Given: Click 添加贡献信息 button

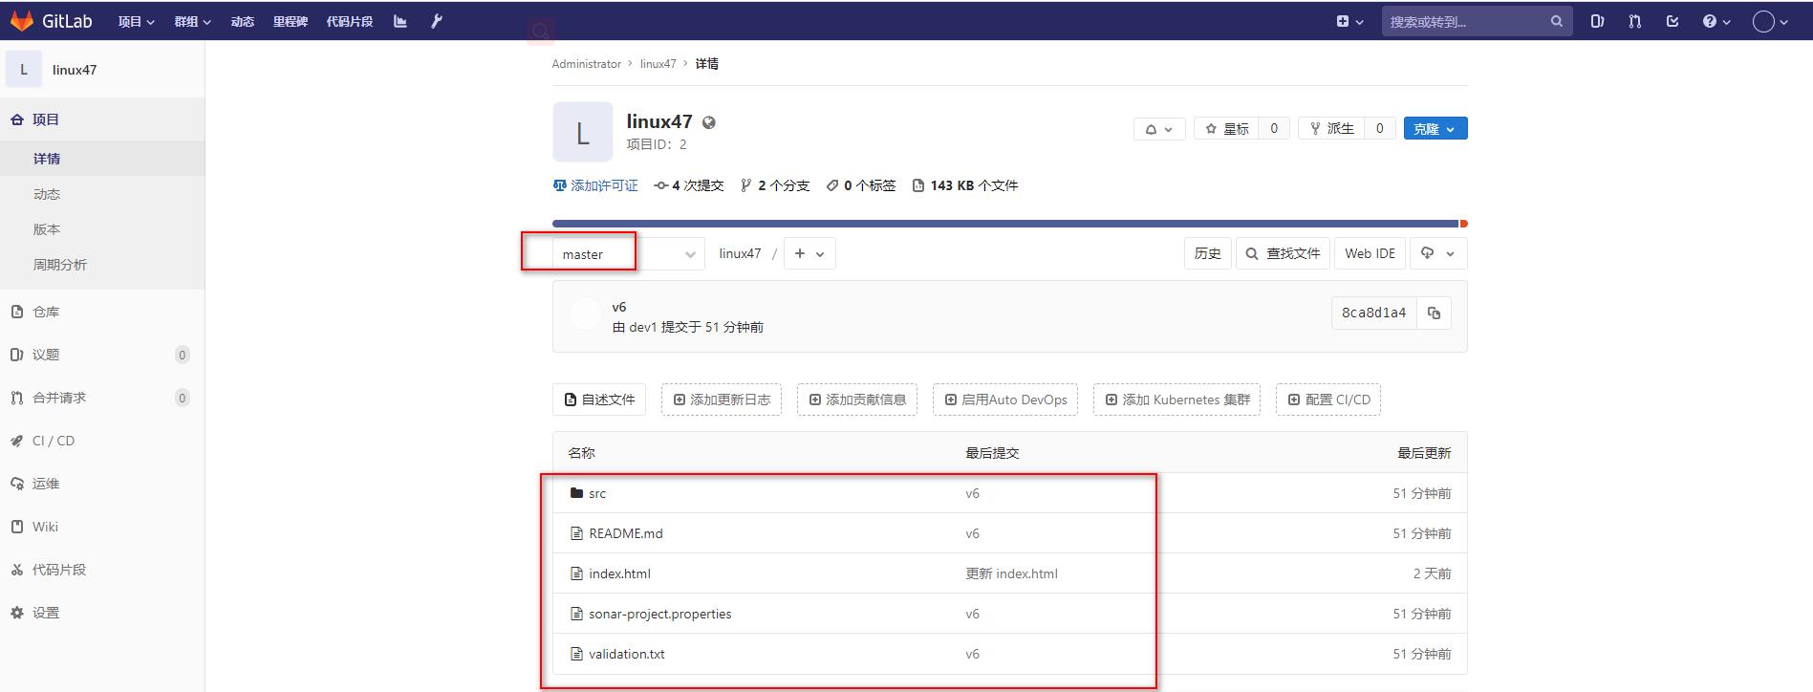Looking at the screenshot, I should (857, 400).
